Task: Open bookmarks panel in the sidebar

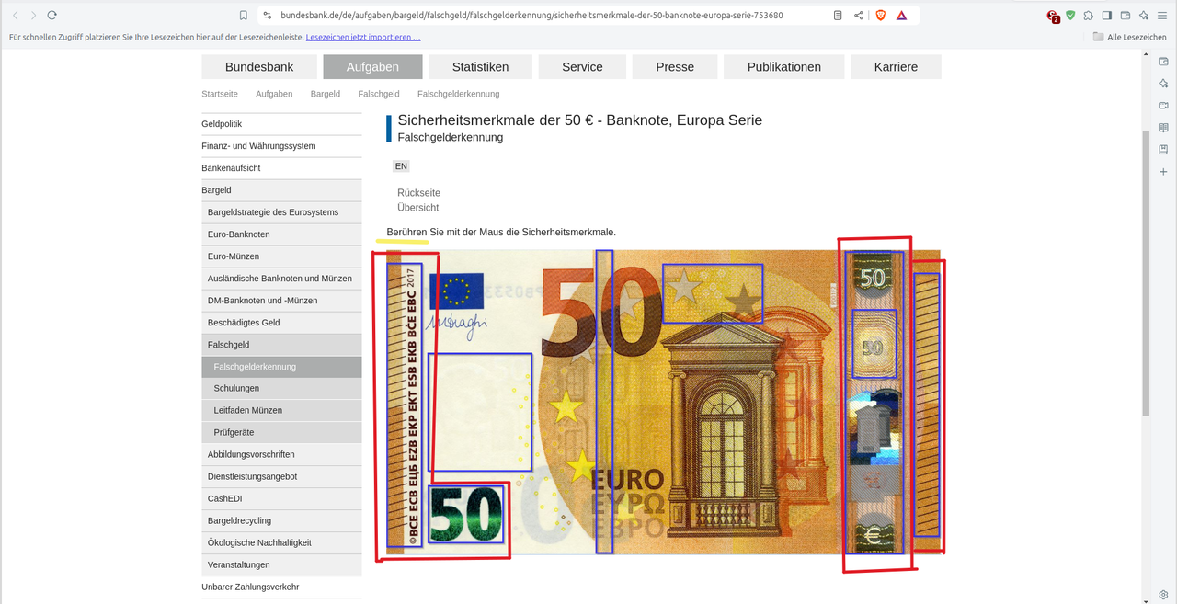Action: 1163,150
